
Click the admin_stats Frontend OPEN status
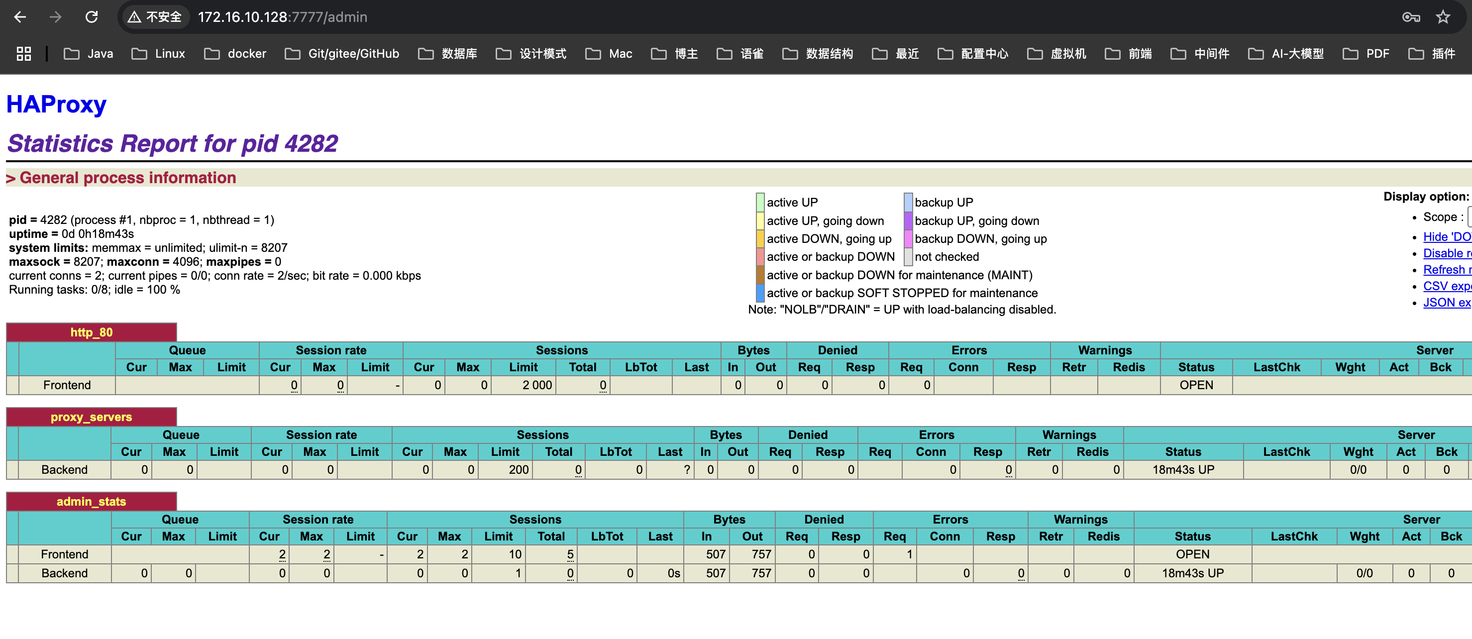pos(1192,554)
